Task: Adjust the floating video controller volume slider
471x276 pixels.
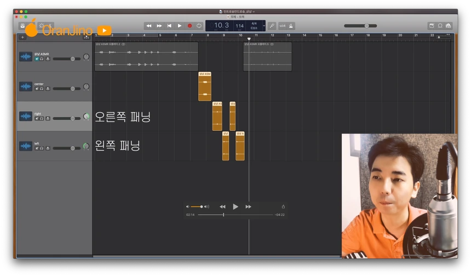Action: click(197, 206)
